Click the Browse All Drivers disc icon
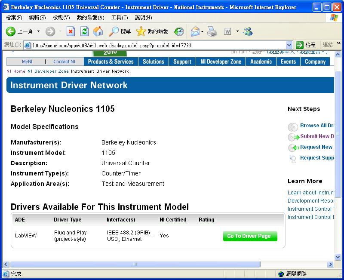The image size is (344, 280). tap(293, 127)
